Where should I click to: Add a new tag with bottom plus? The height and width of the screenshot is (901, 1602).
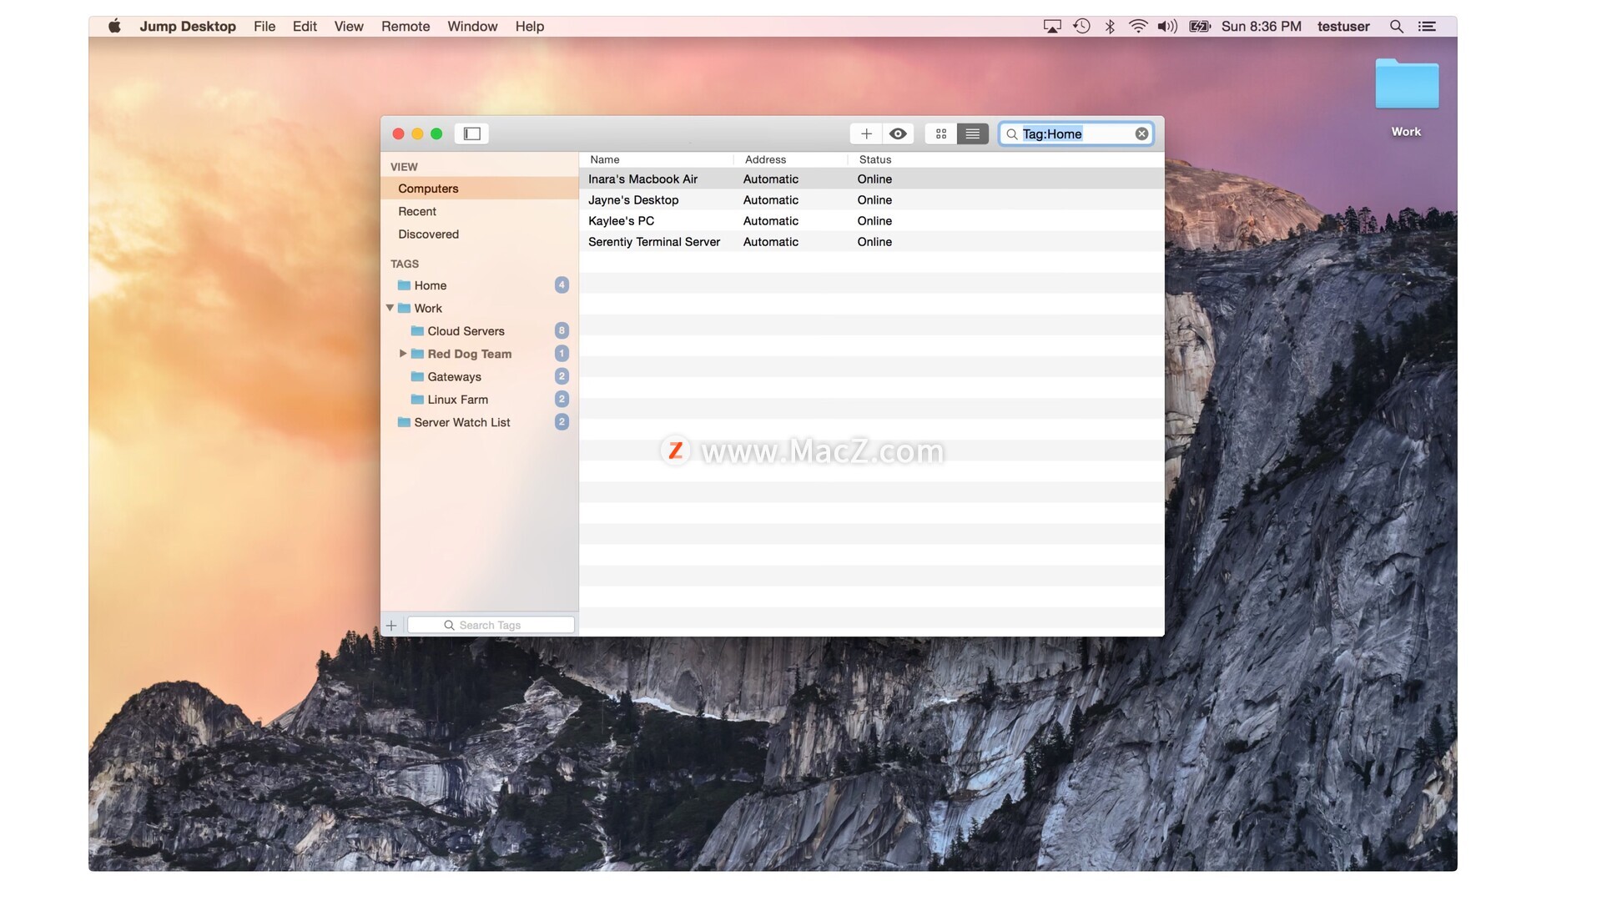point(391,625)
